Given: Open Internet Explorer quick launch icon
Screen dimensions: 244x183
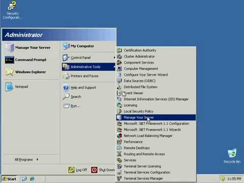Looking at the screenshot, I should point(32,179).
